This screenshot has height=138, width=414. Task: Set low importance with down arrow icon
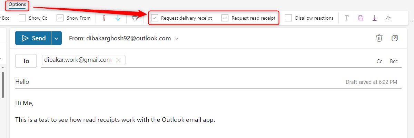pyautogui.click(x=118, y=18)
